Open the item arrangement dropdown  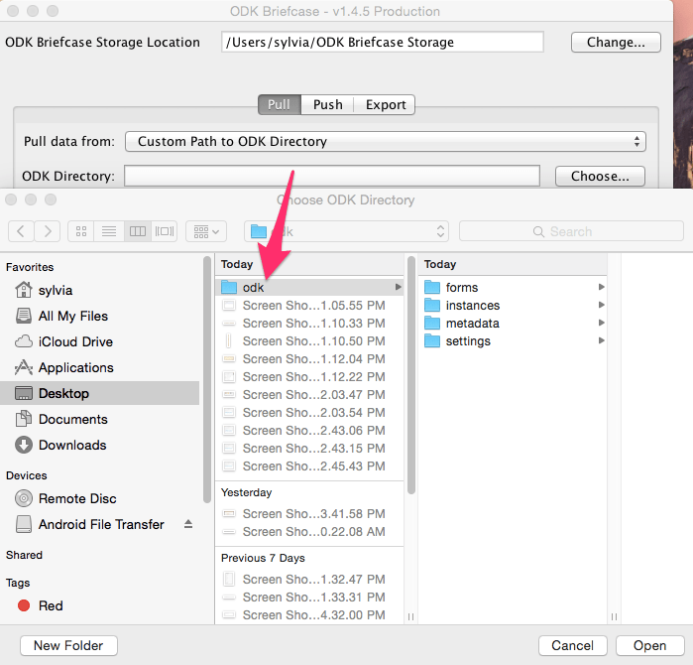[206, 231]
